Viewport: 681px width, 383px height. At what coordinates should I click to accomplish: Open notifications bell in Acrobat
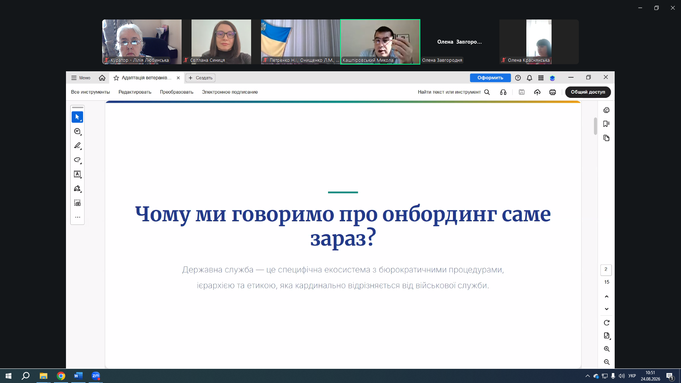(529, 78)
